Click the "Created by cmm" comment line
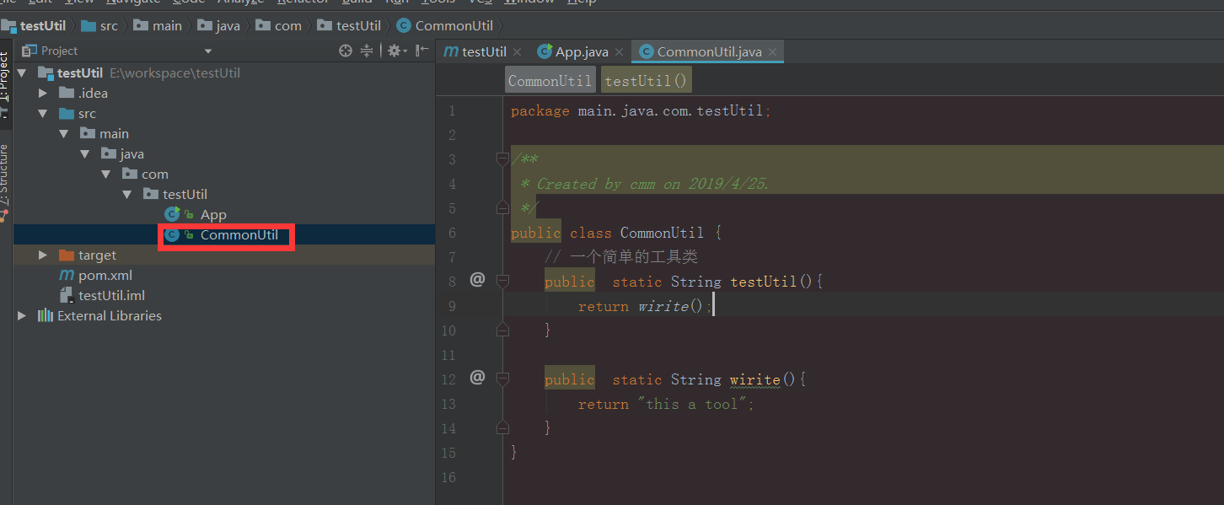1224x505 pixels. [644, 184]
